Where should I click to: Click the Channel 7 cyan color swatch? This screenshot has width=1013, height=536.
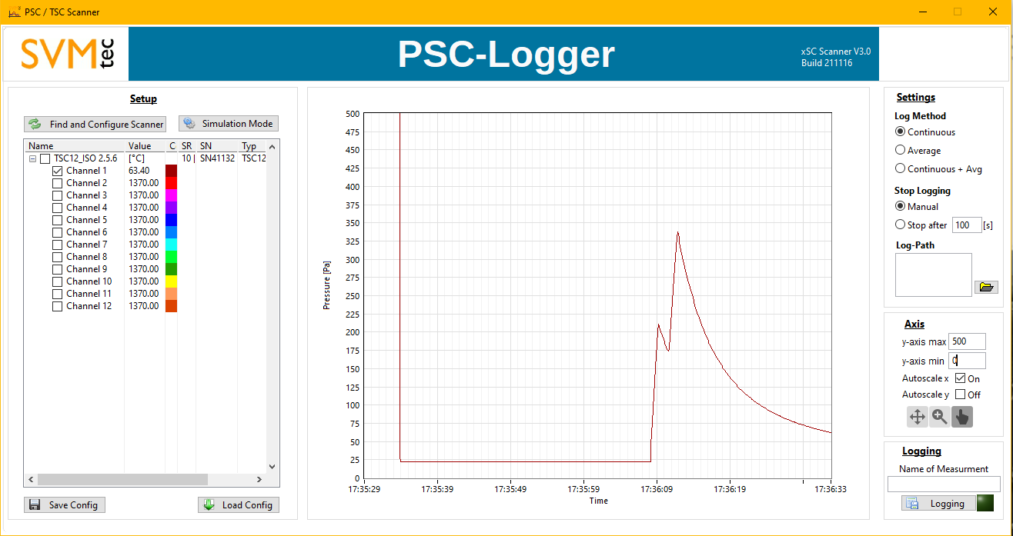click(x=172, y=245)
